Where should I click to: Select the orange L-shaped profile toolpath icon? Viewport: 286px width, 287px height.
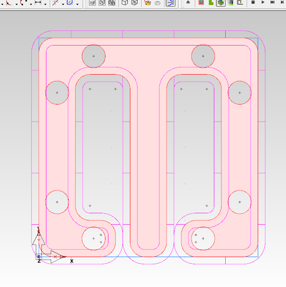pyautogui.click(x=211, y=3)
